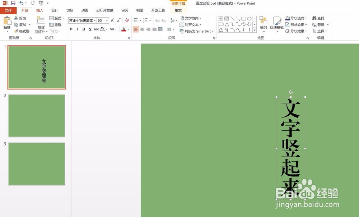Screen dimensions: 359x217
Task: Toggle italic formatting
Action: click(x=78, y=29)
